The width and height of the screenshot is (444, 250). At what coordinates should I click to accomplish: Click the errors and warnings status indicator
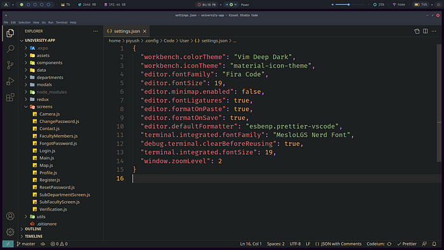tap(59, 244)
